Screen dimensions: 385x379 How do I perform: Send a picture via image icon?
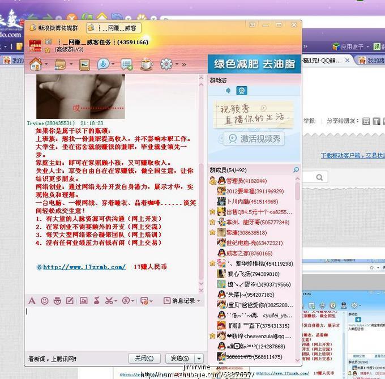tap(83, 301)
